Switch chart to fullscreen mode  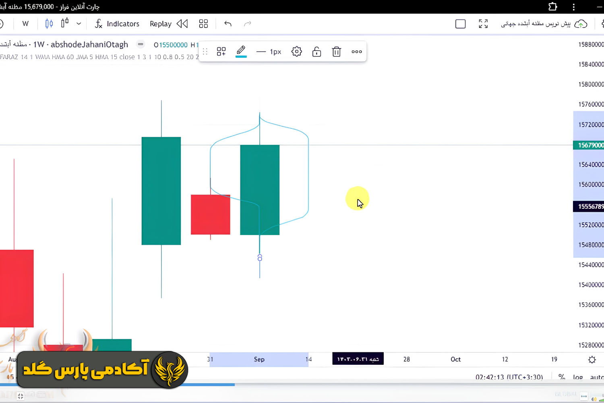483,24
